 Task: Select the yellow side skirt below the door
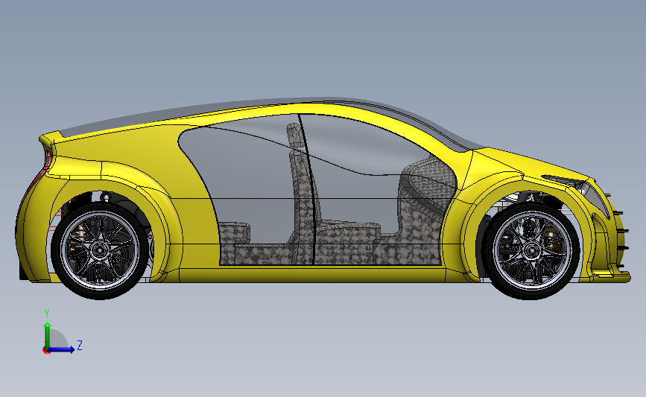point(313,274)
